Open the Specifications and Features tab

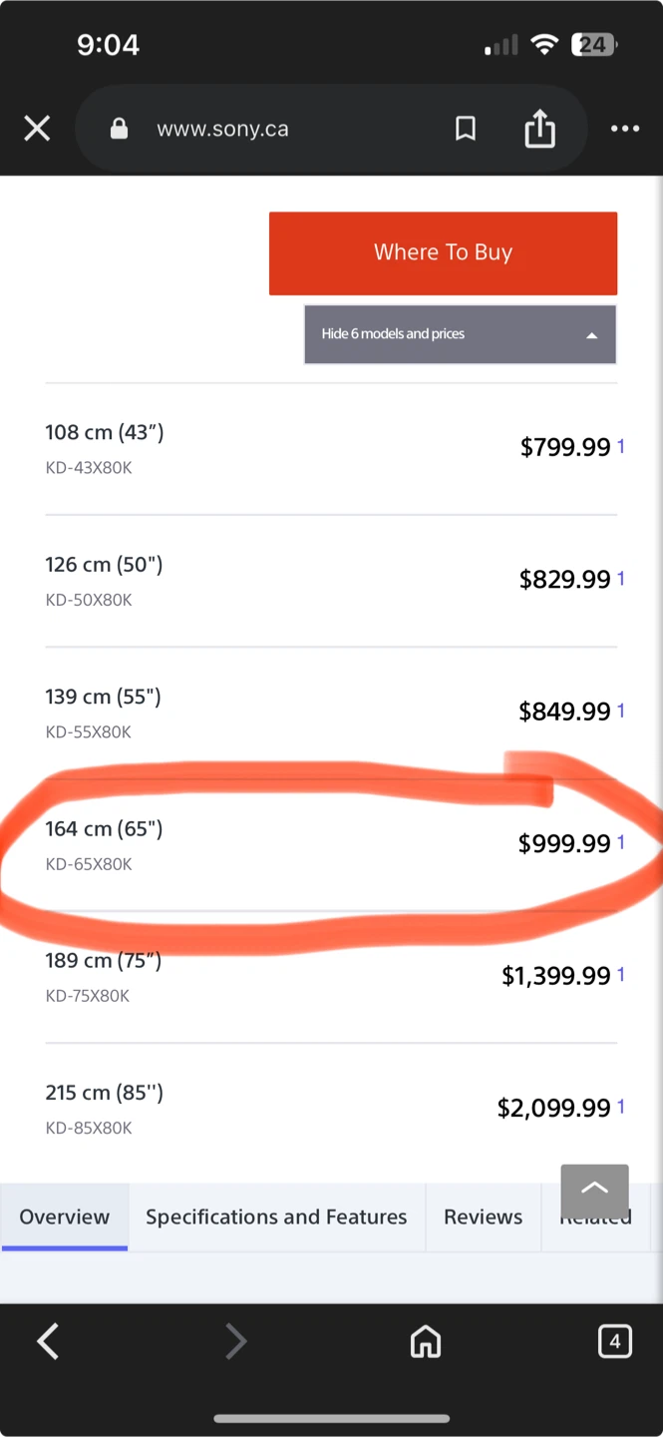click(x=276, y=1216)
